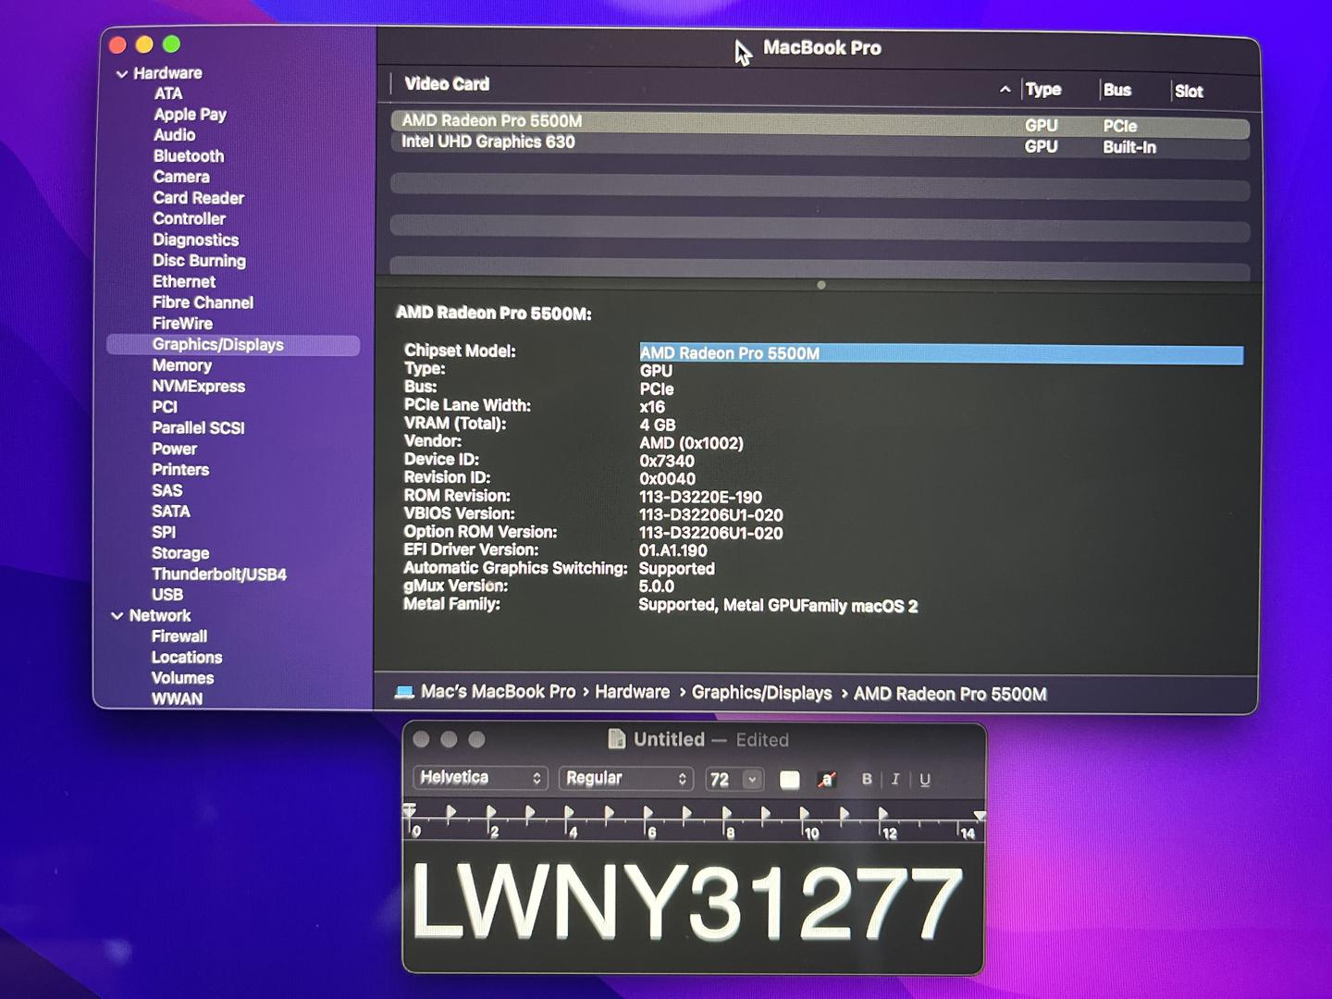Open the Audio hardware category

(x=174, y=135)
